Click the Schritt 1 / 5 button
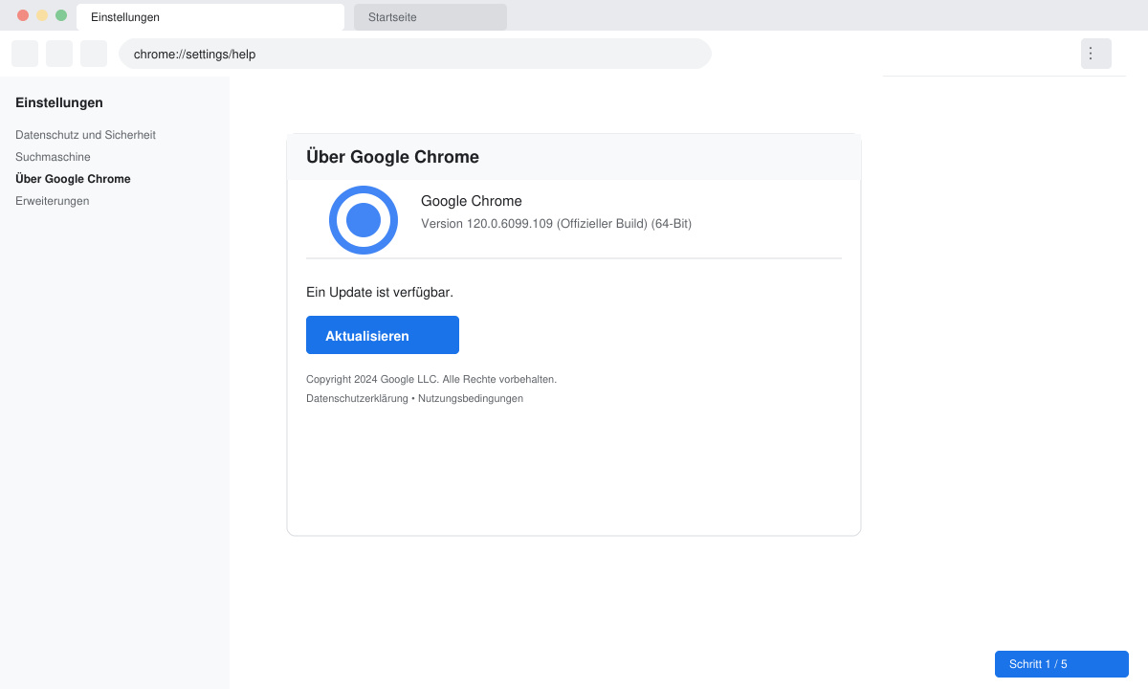The width and height of the screenshot is (1148, 689). coord(1062,664)
